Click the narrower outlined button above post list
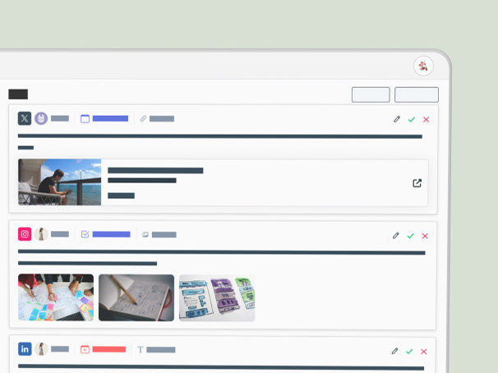 [371, 94]
